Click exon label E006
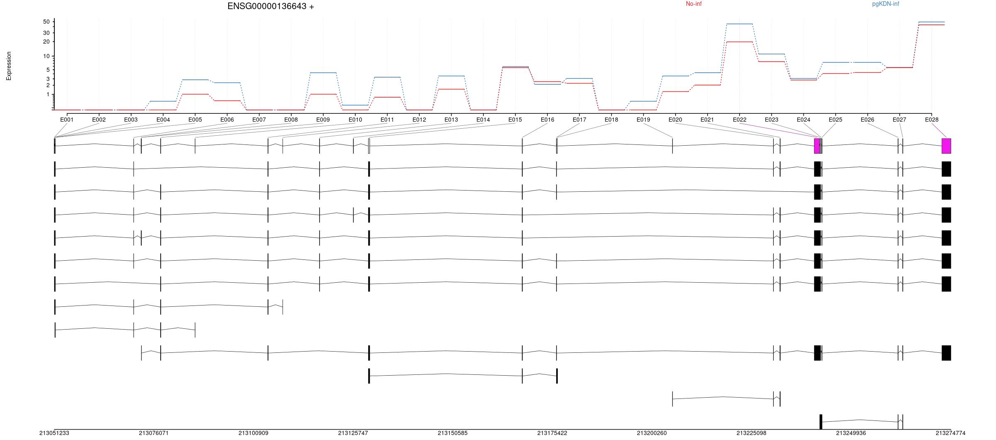 (227, 120)
